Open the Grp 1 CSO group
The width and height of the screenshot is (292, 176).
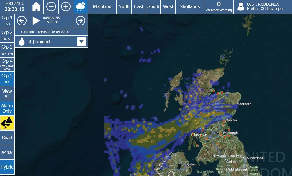coord(7,20)
